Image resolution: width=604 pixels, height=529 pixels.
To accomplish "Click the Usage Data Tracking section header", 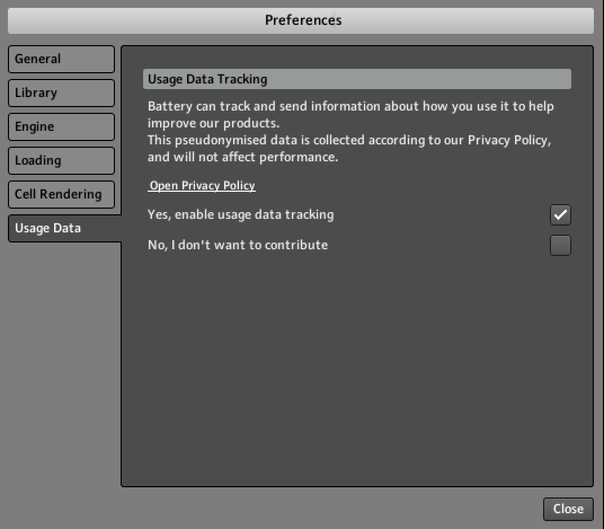I will point(357,79).
